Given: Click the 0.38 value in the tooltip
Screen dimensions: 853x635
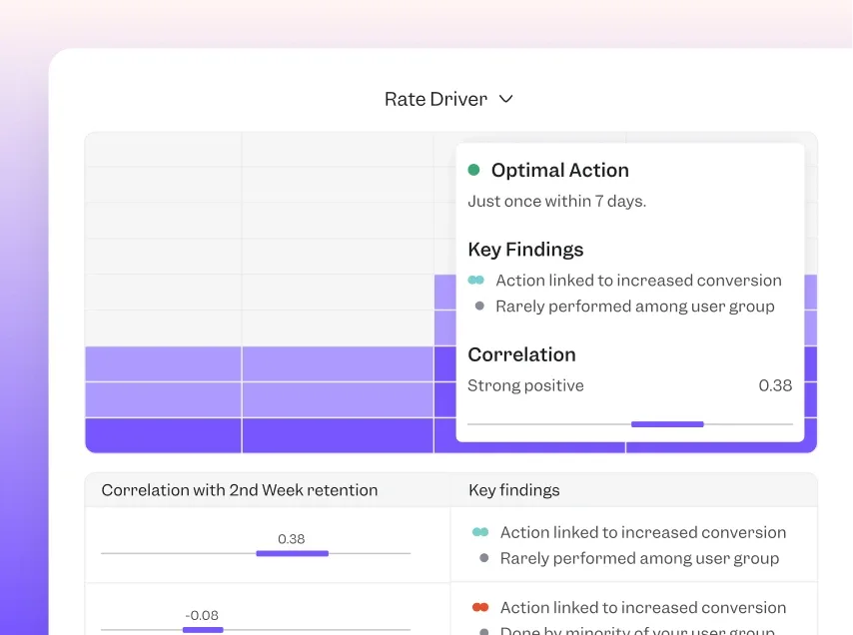Looking at the screenshot, I should pyautogui.click(x=775, y=385).
